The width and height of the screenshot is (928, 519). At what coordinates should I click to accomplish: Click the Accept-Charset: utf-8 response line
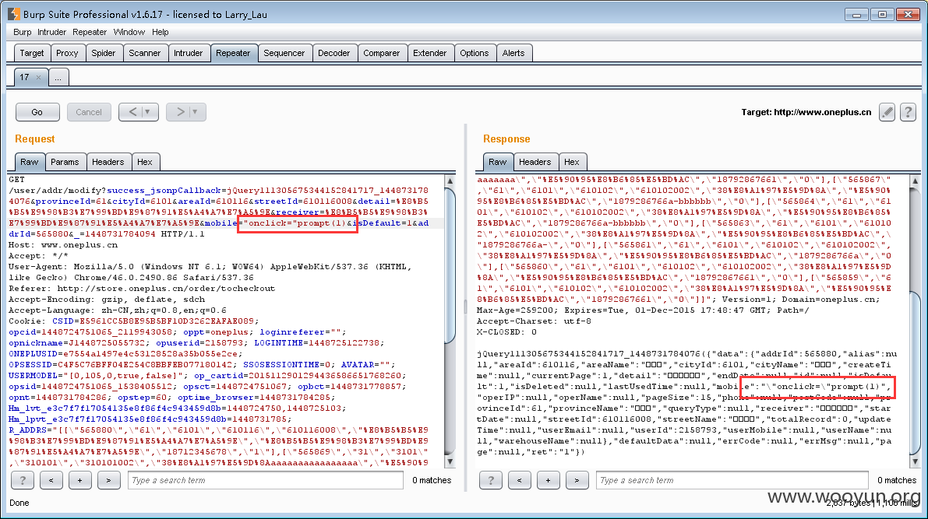point(534,321)
